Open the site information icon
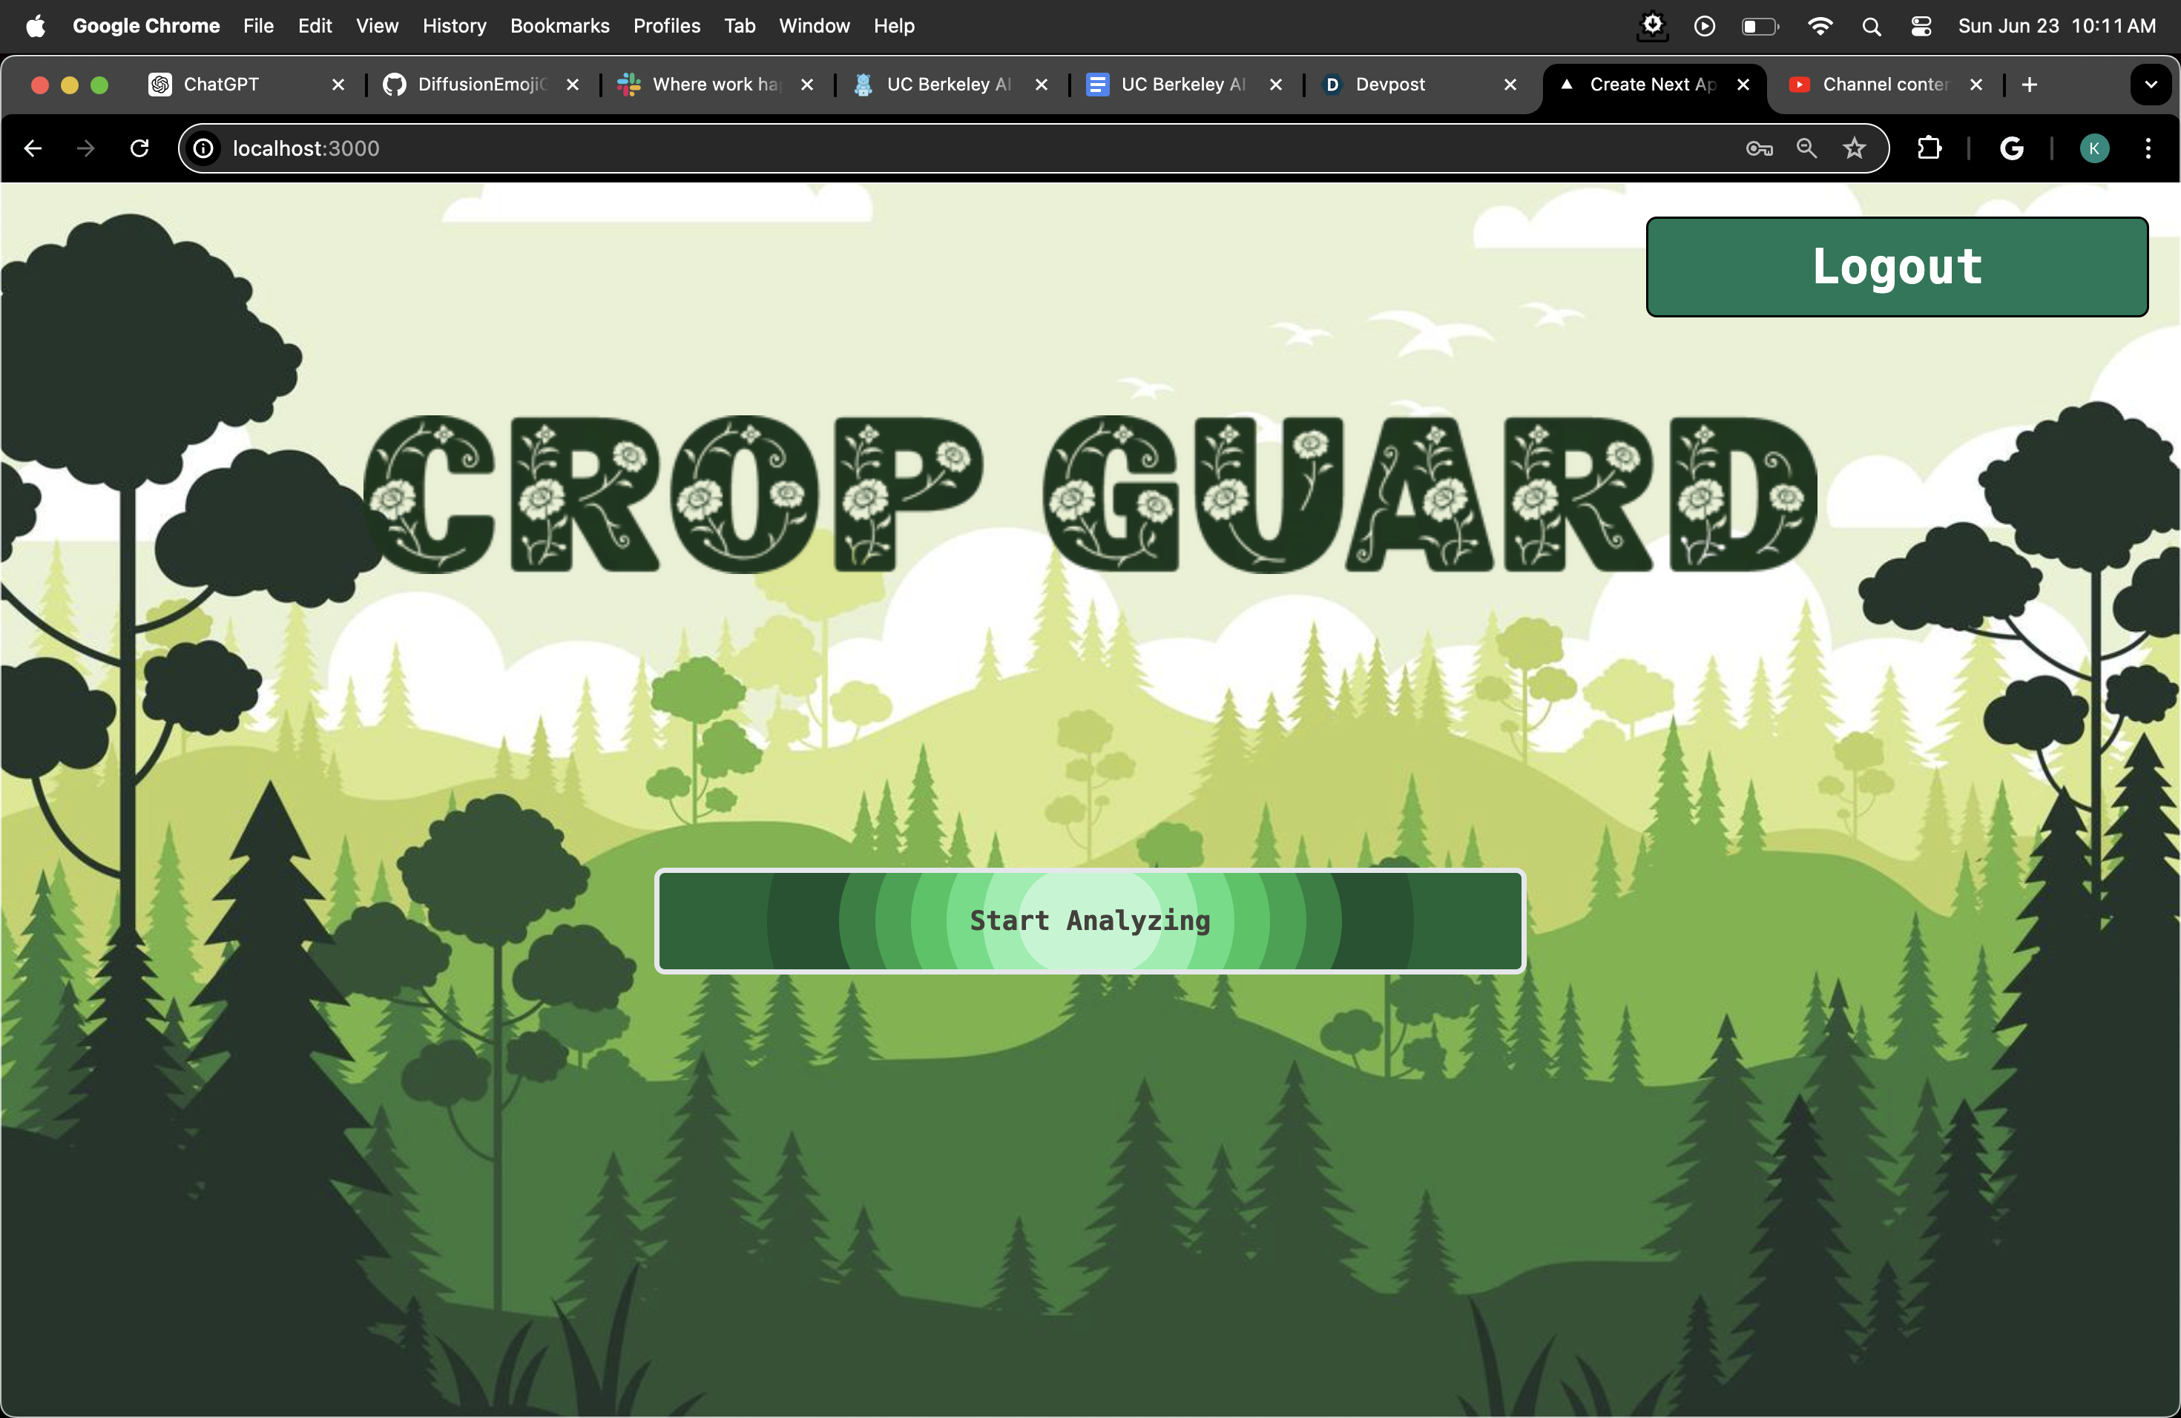The image size is (2181, 1418). (x=203, y=148)
